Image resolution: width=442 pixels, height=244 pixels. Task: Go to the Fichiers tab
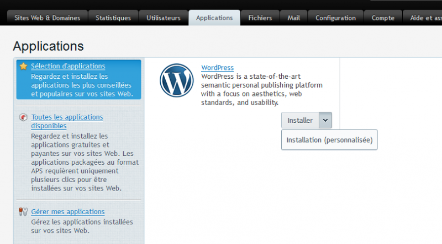[x=260, y=18]
